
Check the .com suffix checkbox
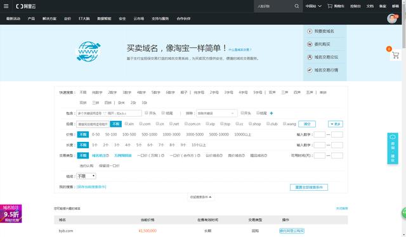click(141, 124)
